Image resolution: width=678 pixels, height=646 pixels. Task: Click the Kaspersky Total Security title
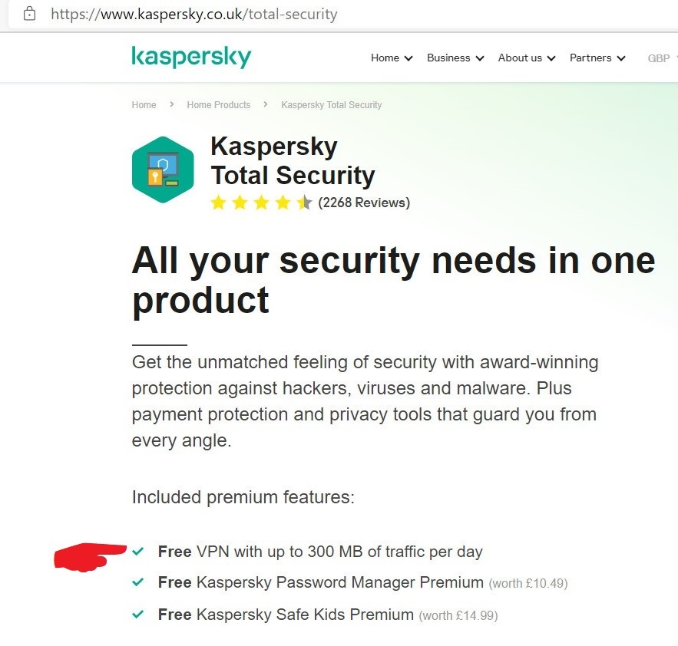pos(293,160)
